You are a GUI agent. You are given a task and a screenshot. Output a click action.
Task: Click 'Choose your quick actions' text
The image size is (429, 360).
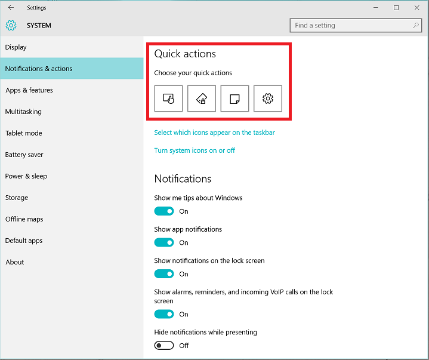[x=193, y=73]
